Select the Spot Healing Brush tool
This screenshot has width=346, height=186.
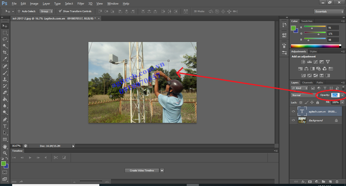[x=5, y=66]
